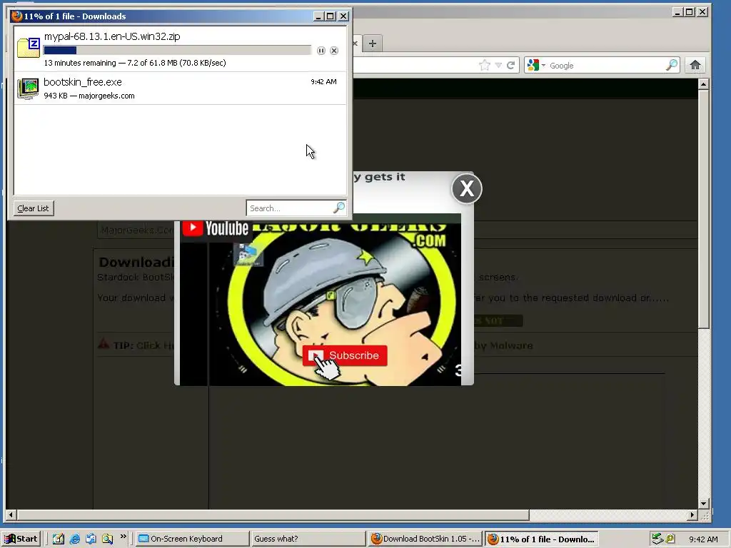This screenshot has width=731, height=548.
Task: Click the bootskin_free.exe file name
Action: pos(83,82)
